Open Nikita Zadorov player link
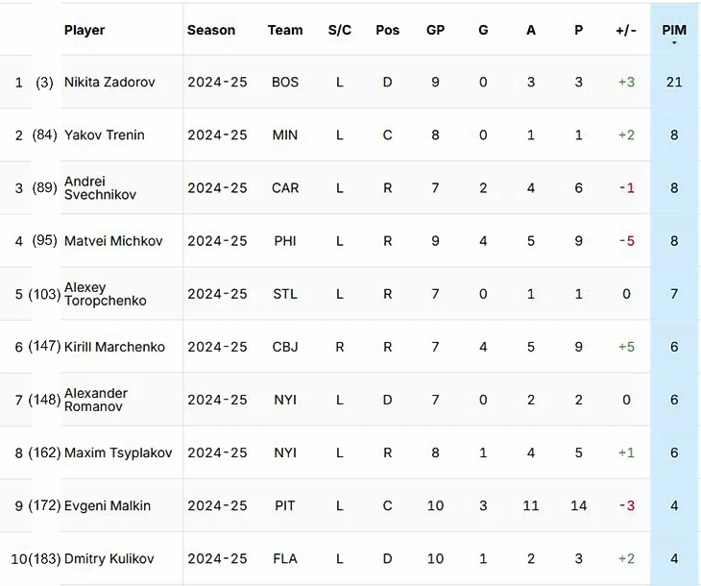 pyautogui.click(x=109, y=83)
